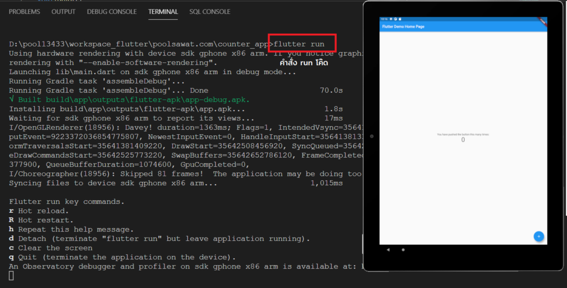Click the 70.0s Gradle duration value
The height and width of the screenshot is (288, 567).
[331, 91]
